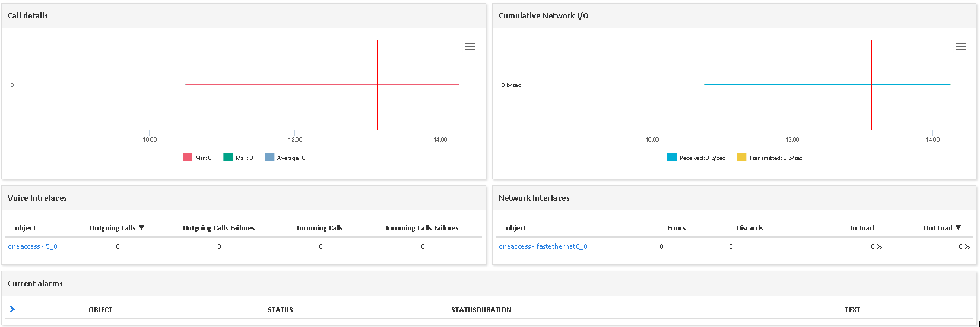Sort by Incoming Calls Failures header
The width and height of the screenshot is (980, 327).
pyautogui.click(x=421, y=228)
